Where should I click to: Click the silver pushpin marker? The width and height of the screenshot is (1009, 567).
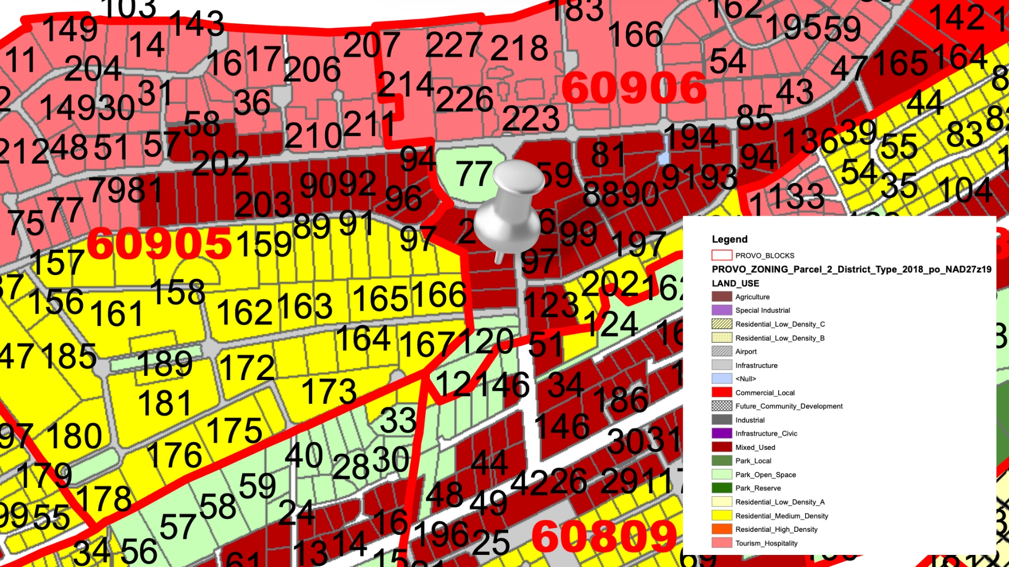coord(509,211)
